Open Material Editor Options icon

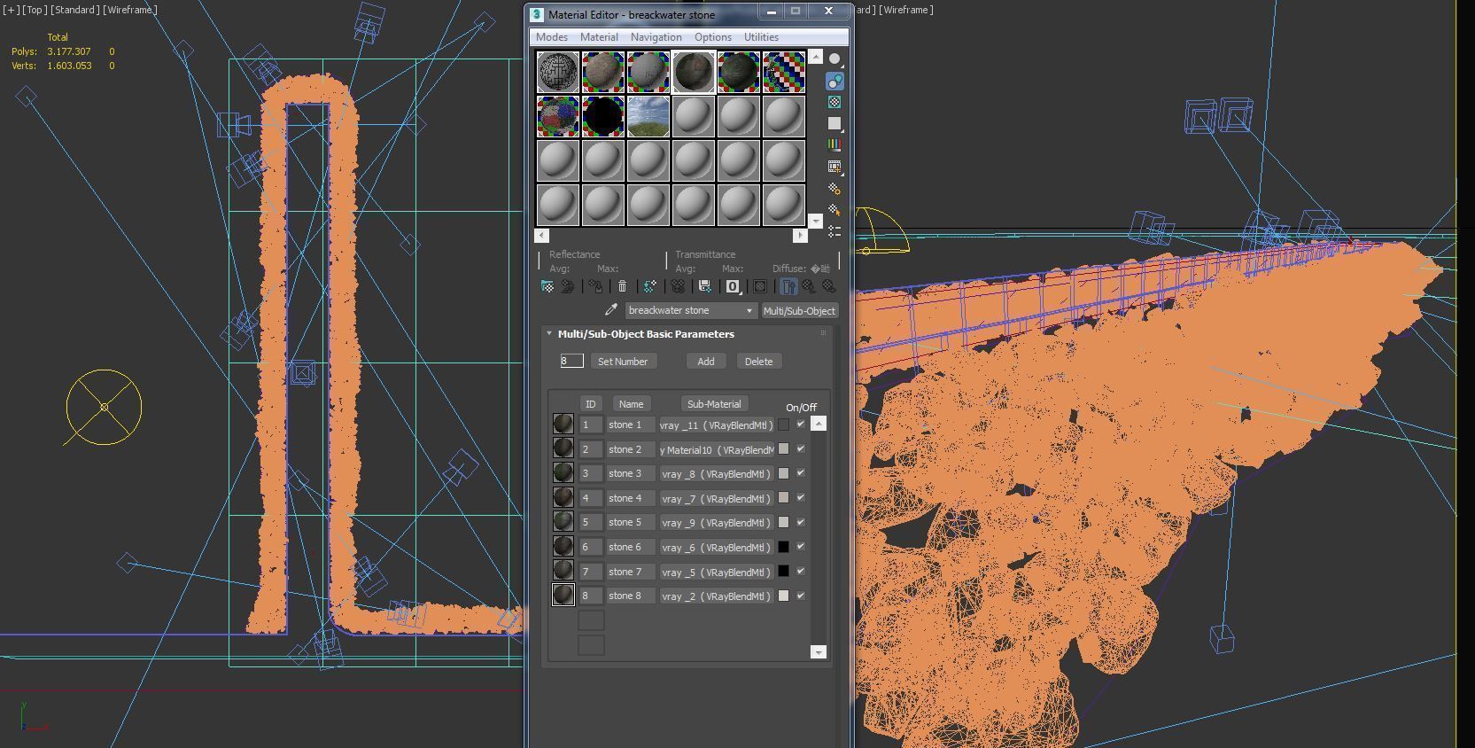pos(835,188)
